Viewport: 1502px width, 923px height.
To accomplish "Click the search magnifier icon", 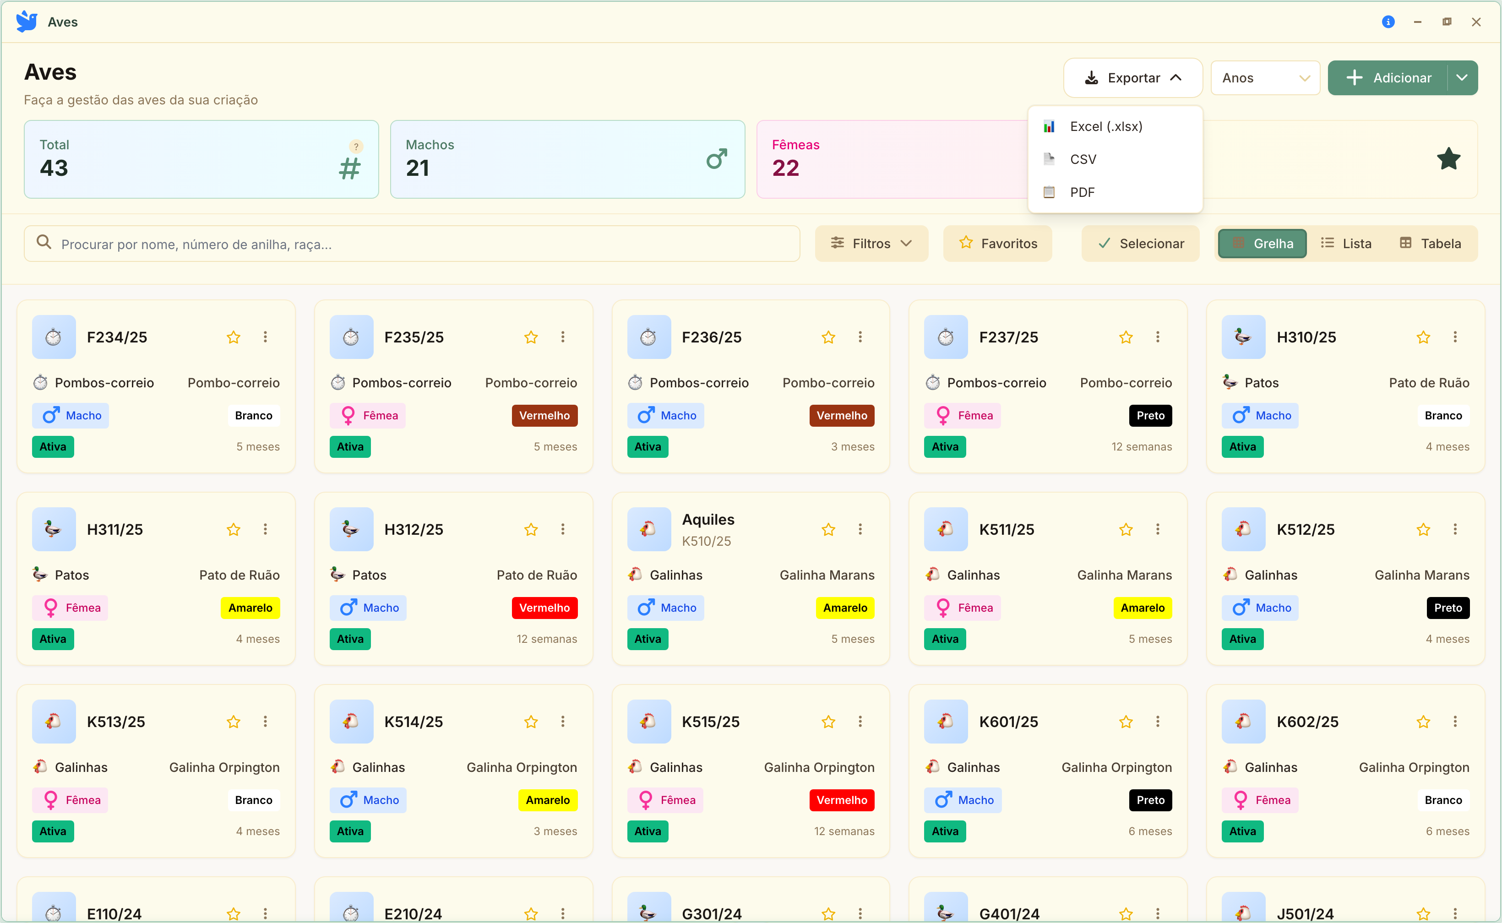I will (44, 242).
